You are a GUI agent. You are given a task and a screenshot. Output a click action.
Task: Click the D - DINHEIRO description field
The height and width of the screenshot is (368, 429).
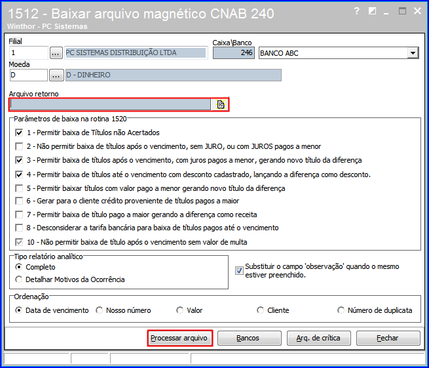point(174,75)
